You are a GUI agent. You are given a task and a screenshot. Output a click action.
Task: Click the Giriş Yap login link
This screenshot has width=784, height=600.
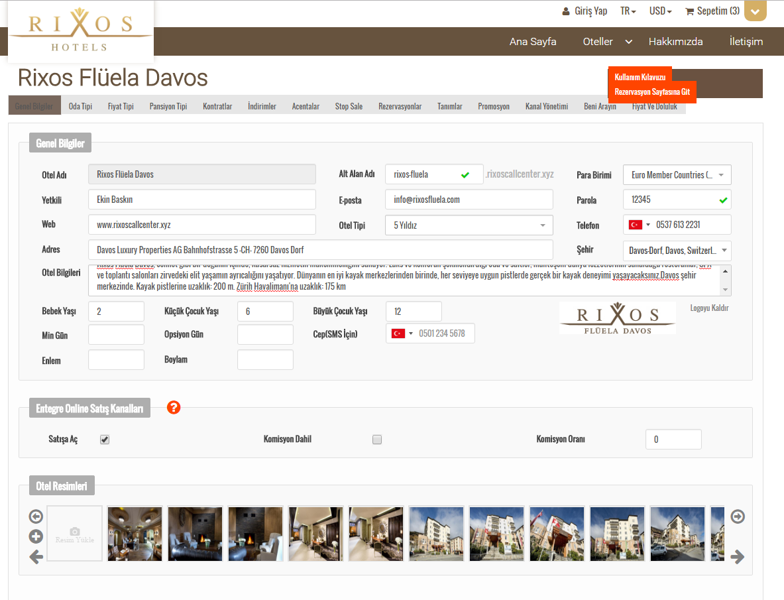pyautogui.click(x=590, y=11)
